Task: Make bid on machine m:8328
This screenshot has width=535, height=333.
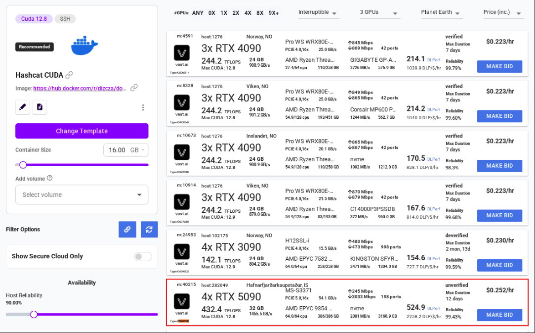Action: pos(499,116)
